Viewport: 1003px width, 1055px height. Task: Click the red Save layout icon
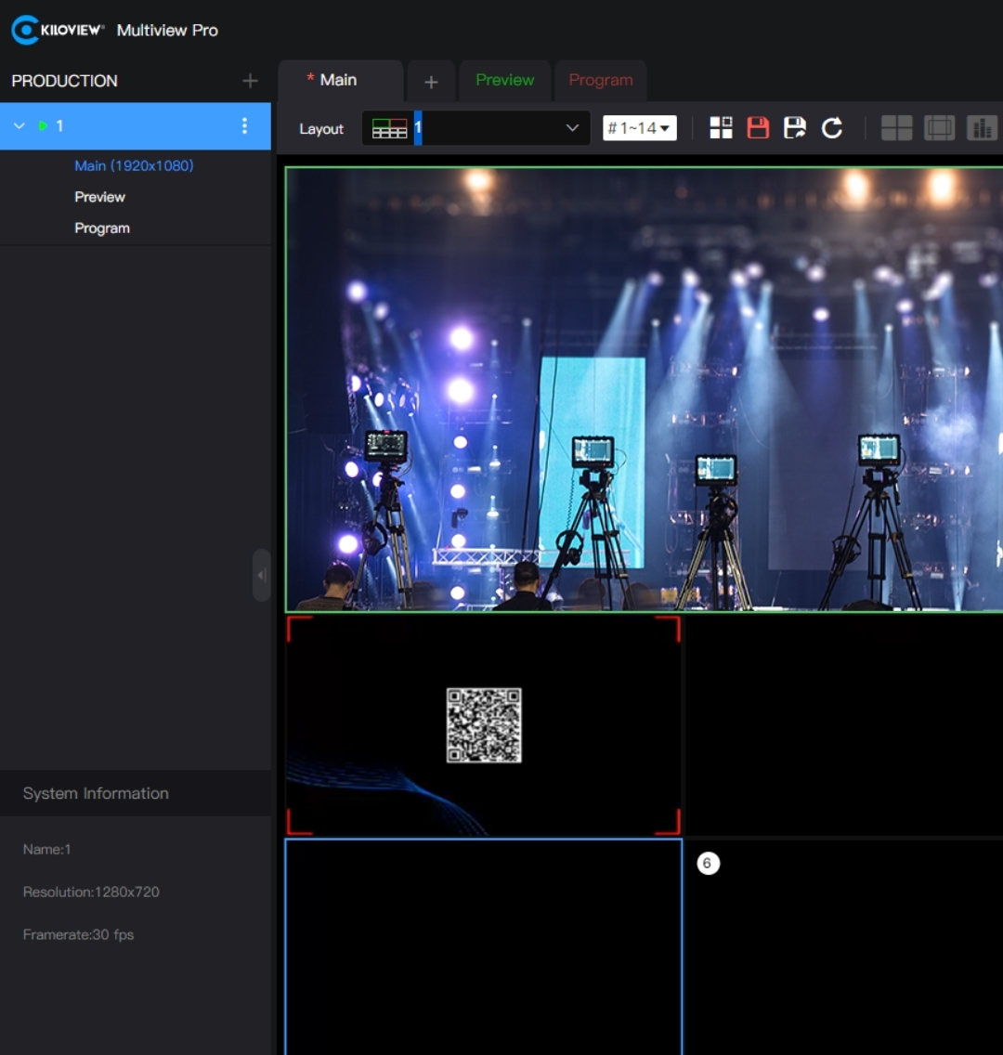(x=758, y=128)
